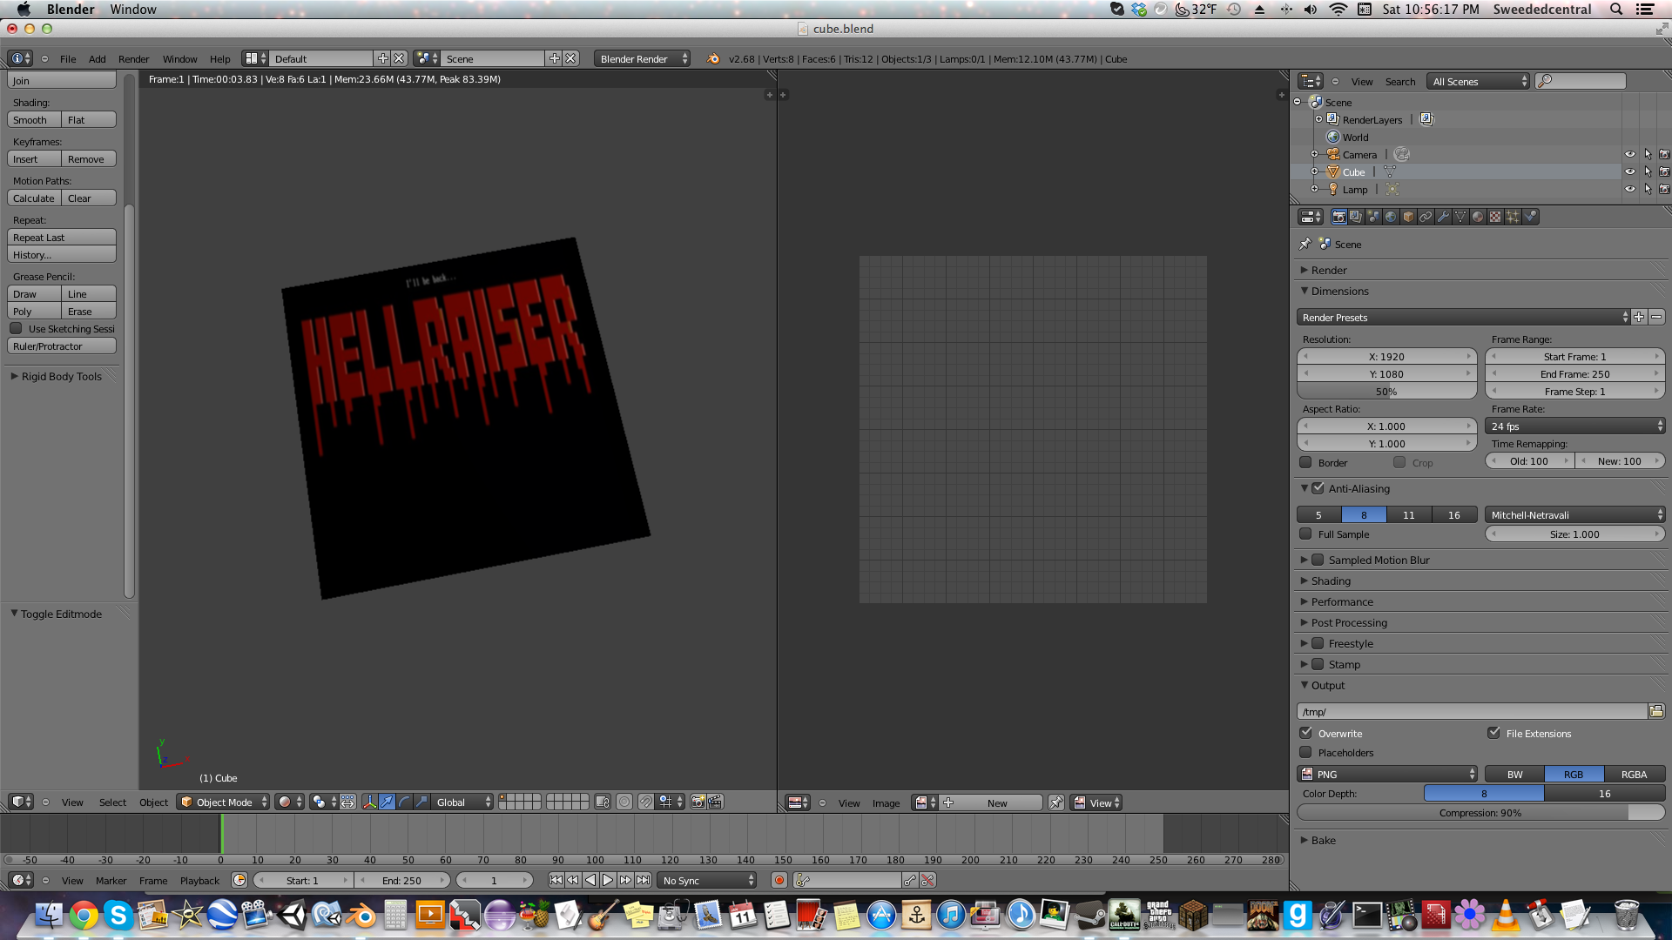Image resolution: width=1672 pixels, height=940 pixels.
Task: Click the rotate manipulator arc icon
Action: (x=404, y=802)
